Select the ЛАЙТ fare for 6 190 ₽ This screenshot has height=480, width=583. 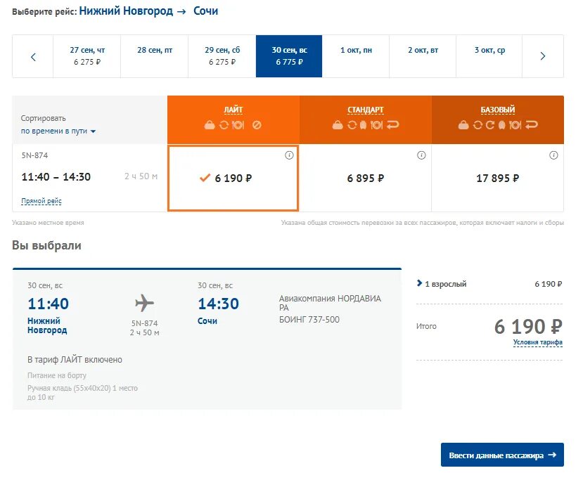click(233, 179)
